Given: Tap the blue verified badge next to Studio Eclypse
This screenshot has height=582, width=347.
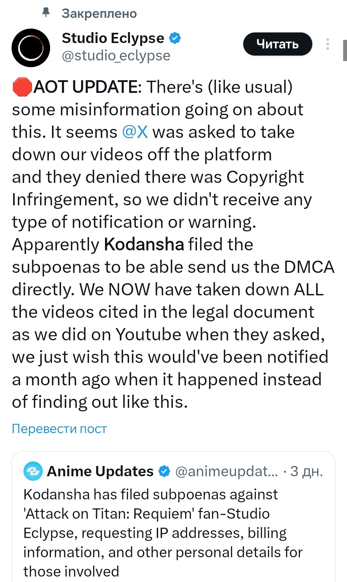Looking at the screenshot, I should pyautogui.click(x=175, y=38).
